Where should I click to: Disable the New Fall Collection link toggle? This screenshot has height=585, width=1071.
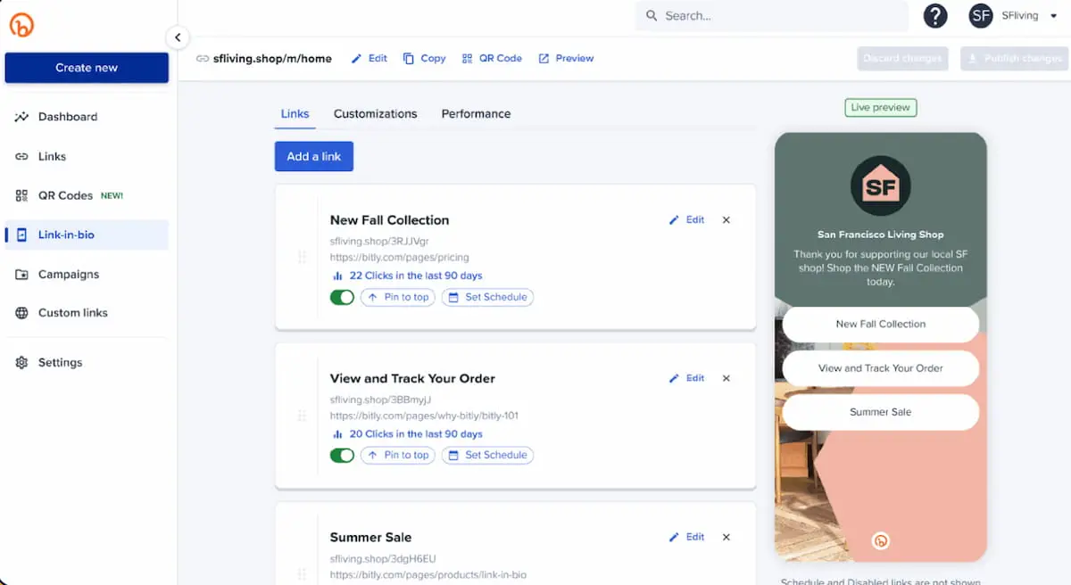point(342,297)
